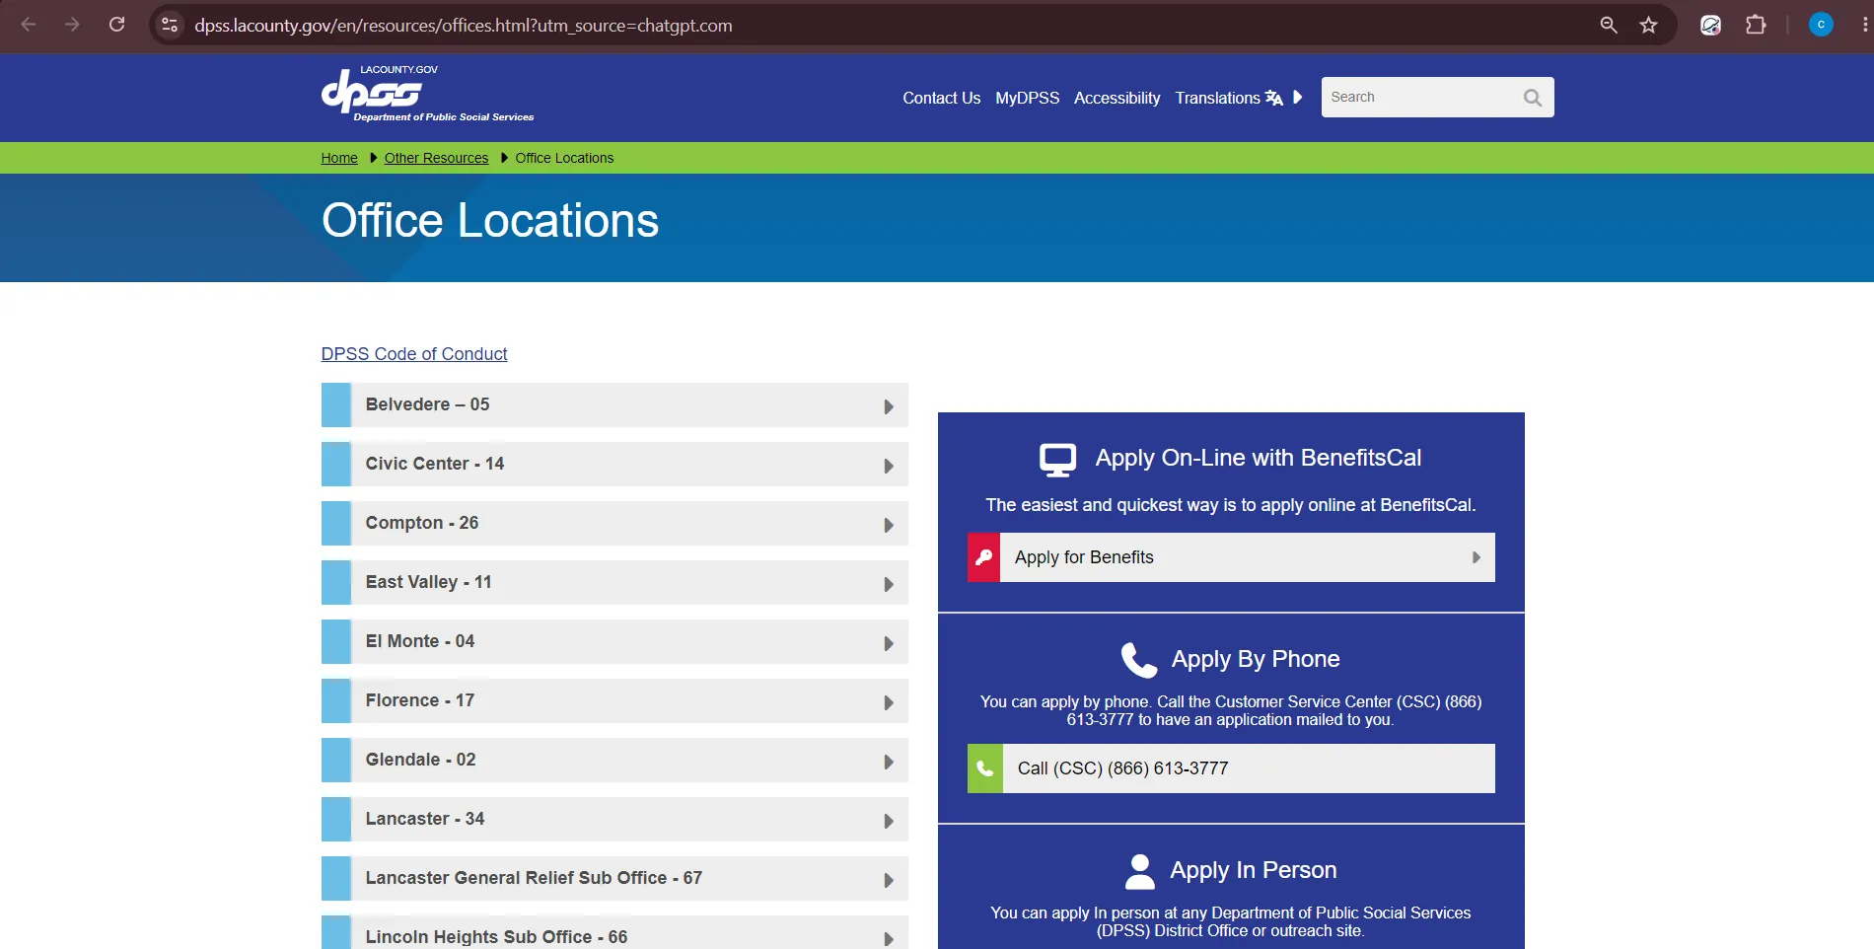Click the browser back arrow
Image resolution: width=1874 pixels, height=949 pixels.
[x=29, y=25]
